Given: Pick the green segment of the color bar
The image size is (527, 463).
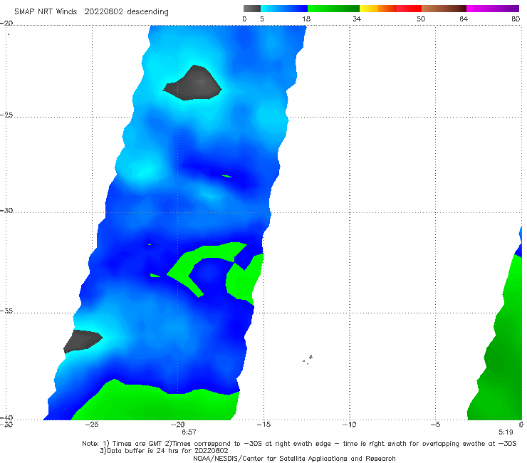Looking at the screenshot, I should (x=333, y=9).
